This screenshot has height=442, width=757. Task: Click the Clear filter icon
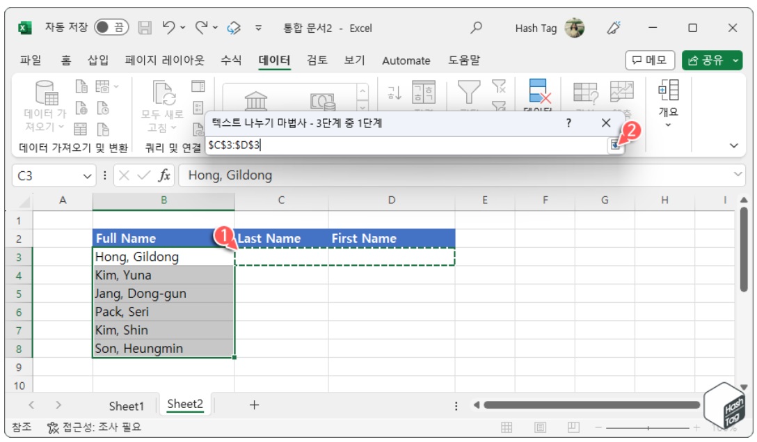click(x=499, y=86)
